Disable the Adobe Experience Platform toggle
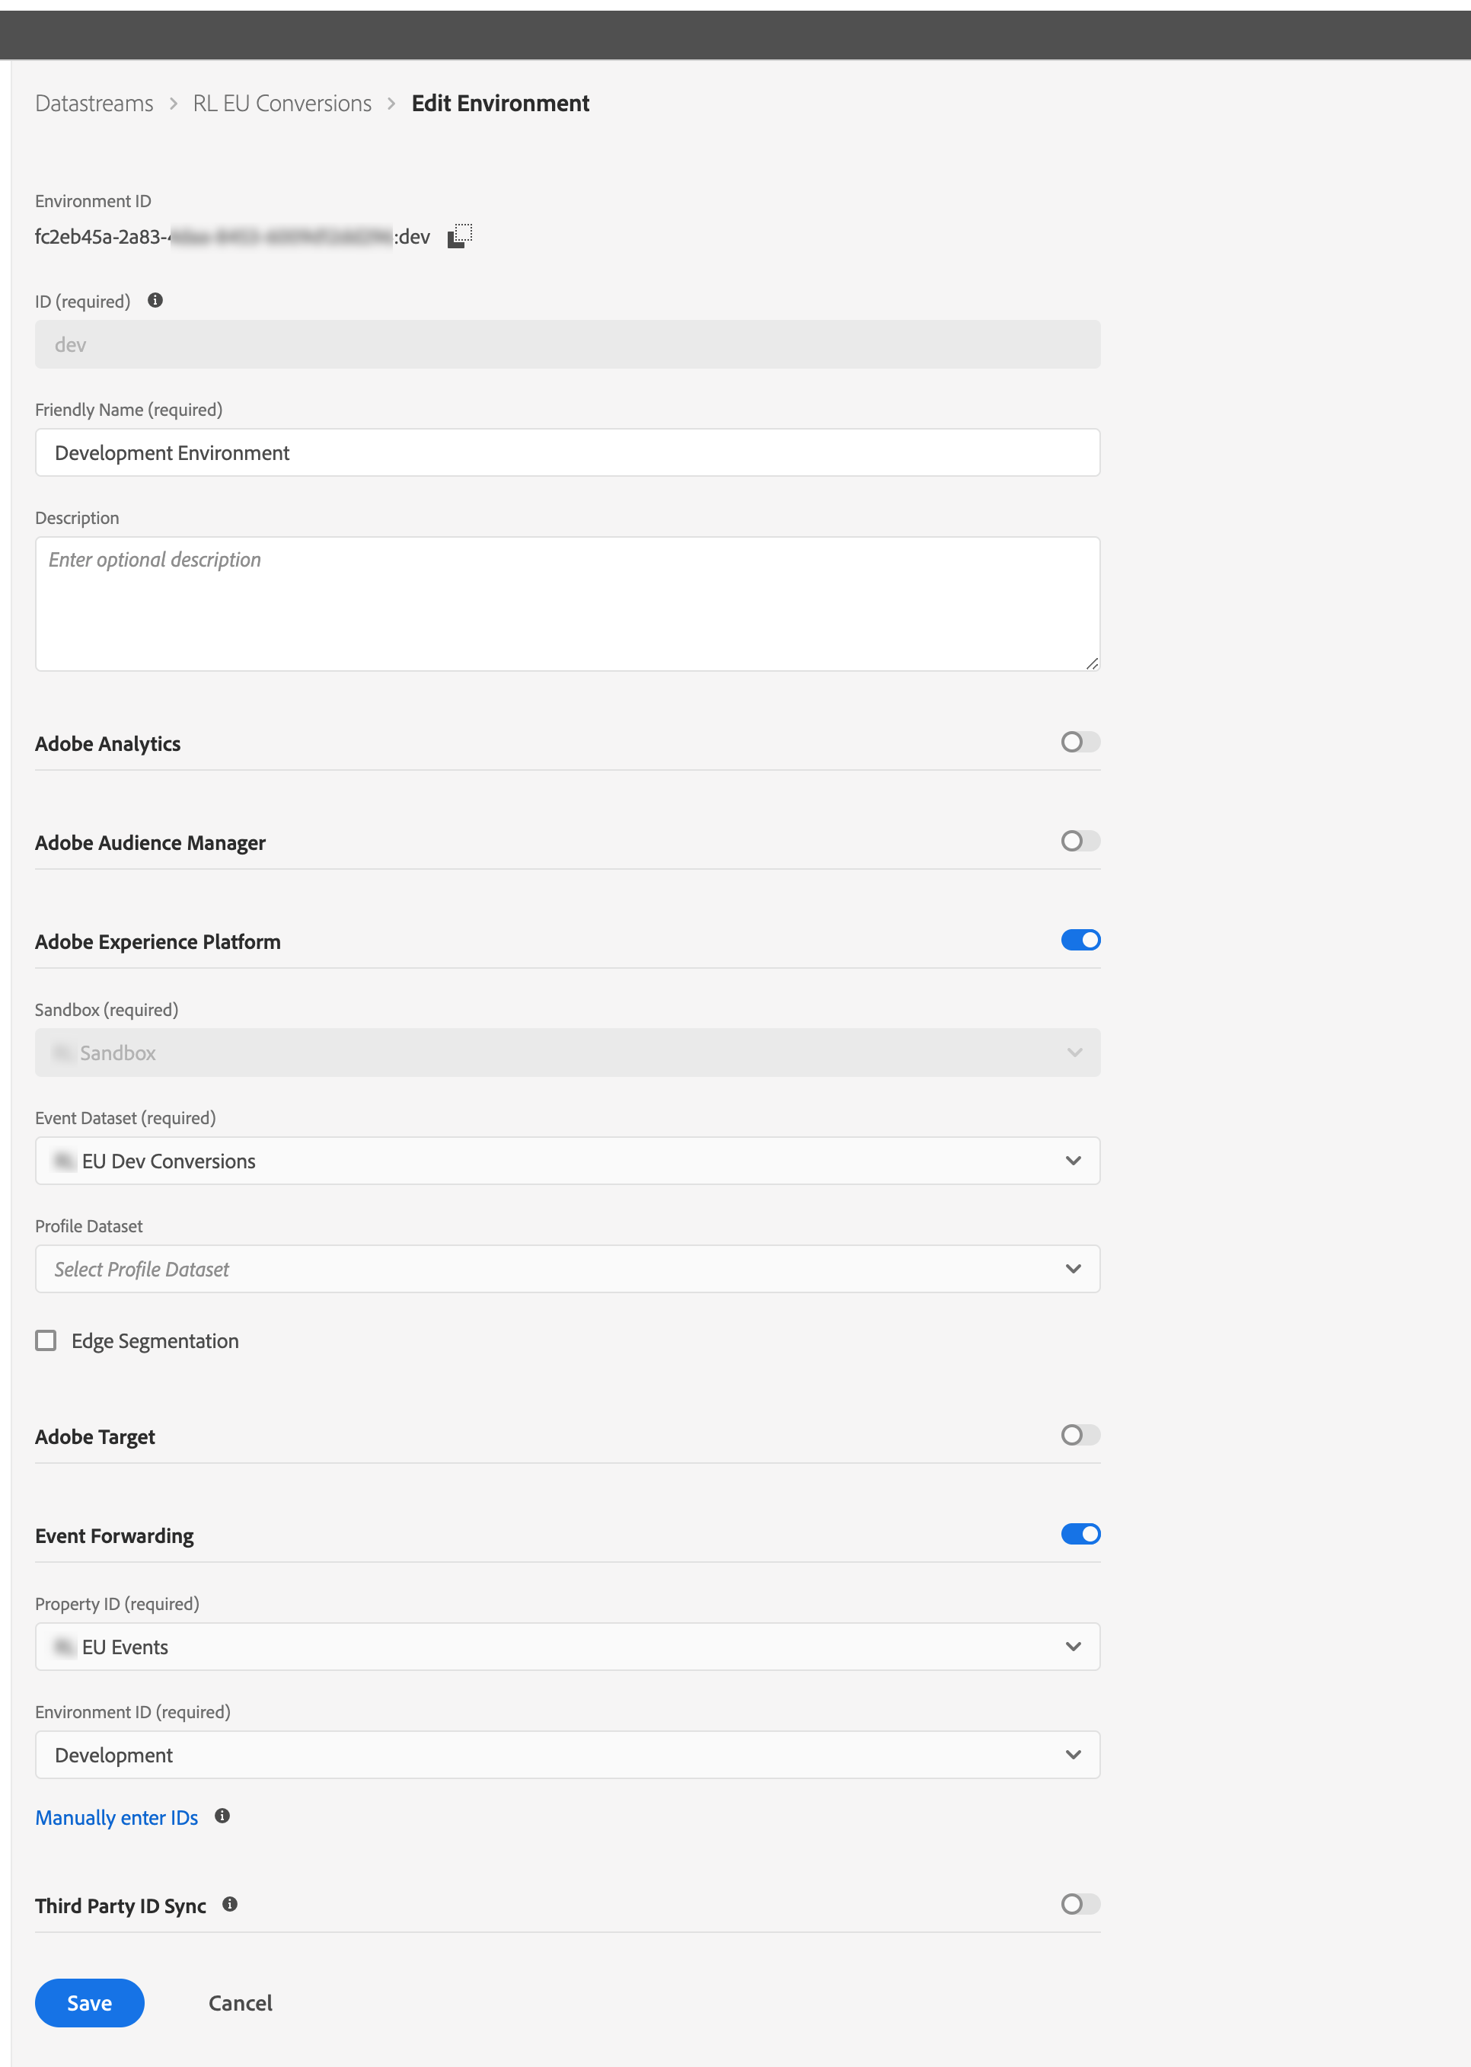Screen dimensions: 1471x2067 1080,941
